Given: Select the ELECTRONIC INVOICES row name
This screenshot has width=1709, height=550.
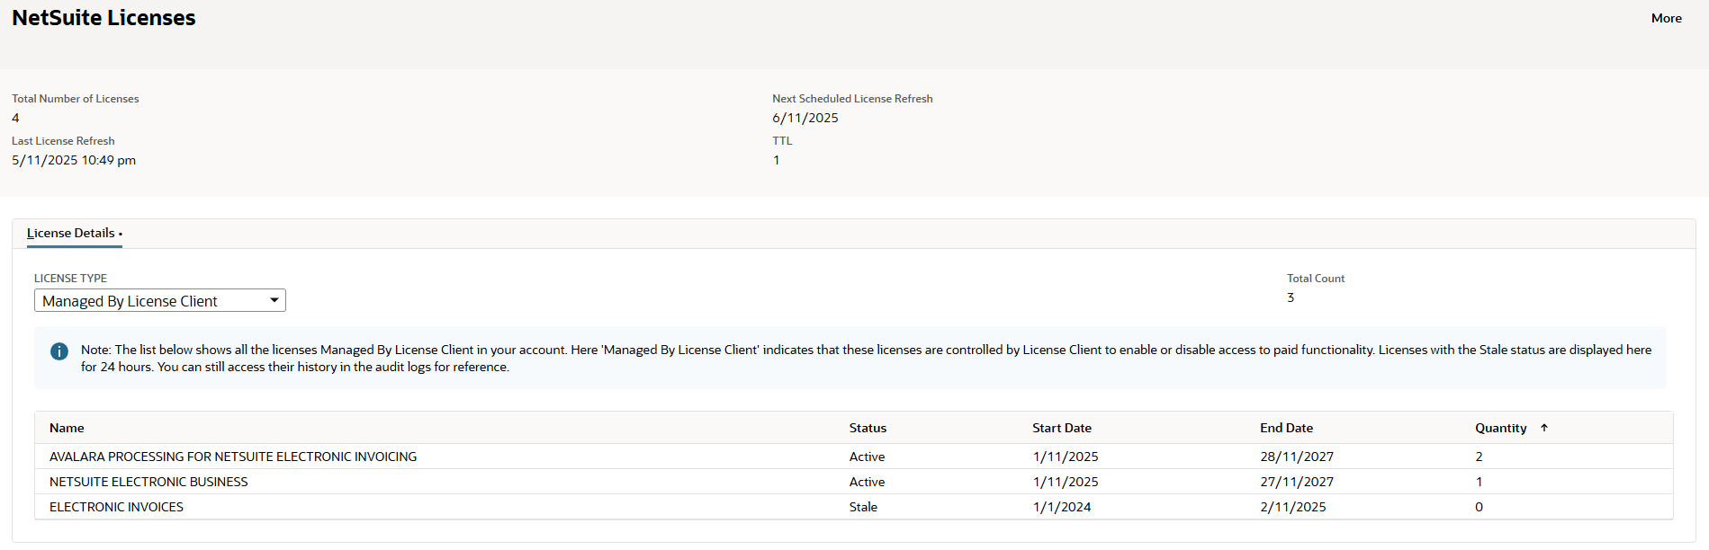Looking at the screenshot, I should (116, 507).
